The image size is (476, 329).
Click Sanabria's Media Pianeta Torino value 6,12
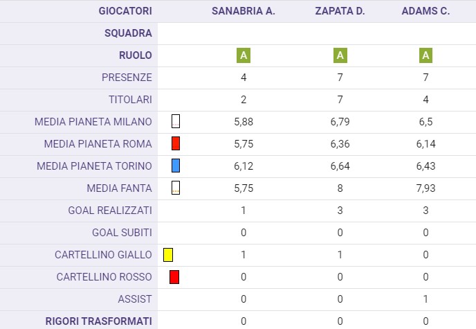[x=244, y=166]
